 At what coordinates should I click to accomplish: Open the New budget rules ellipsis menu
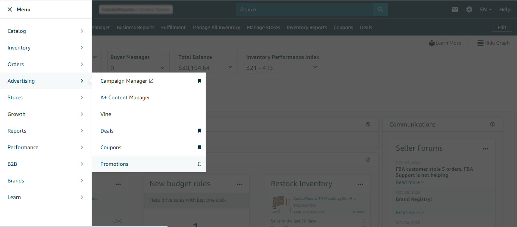(x=239, y=184)
